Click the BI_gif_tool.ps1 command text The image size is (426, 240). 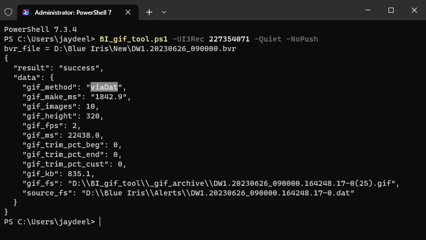click(134, 39)
